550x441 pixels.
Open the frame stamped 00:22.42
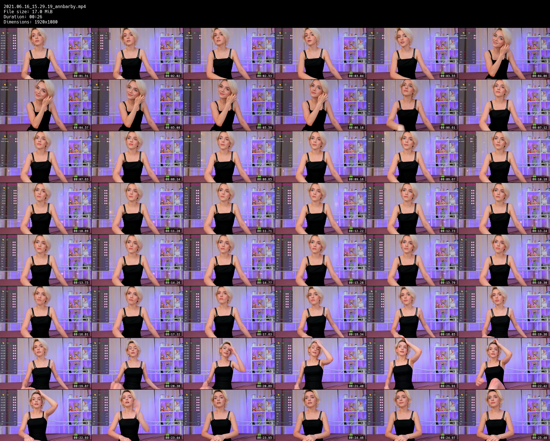coord(504,364)
